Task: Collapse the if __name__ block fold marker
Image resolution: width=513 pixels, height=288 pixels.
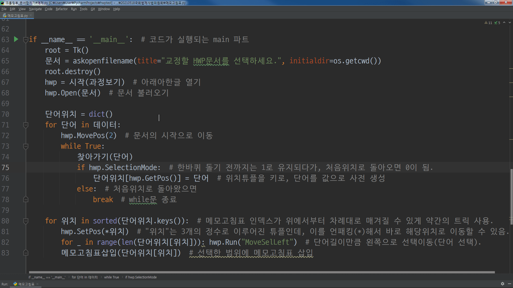Action: (26, 40)
